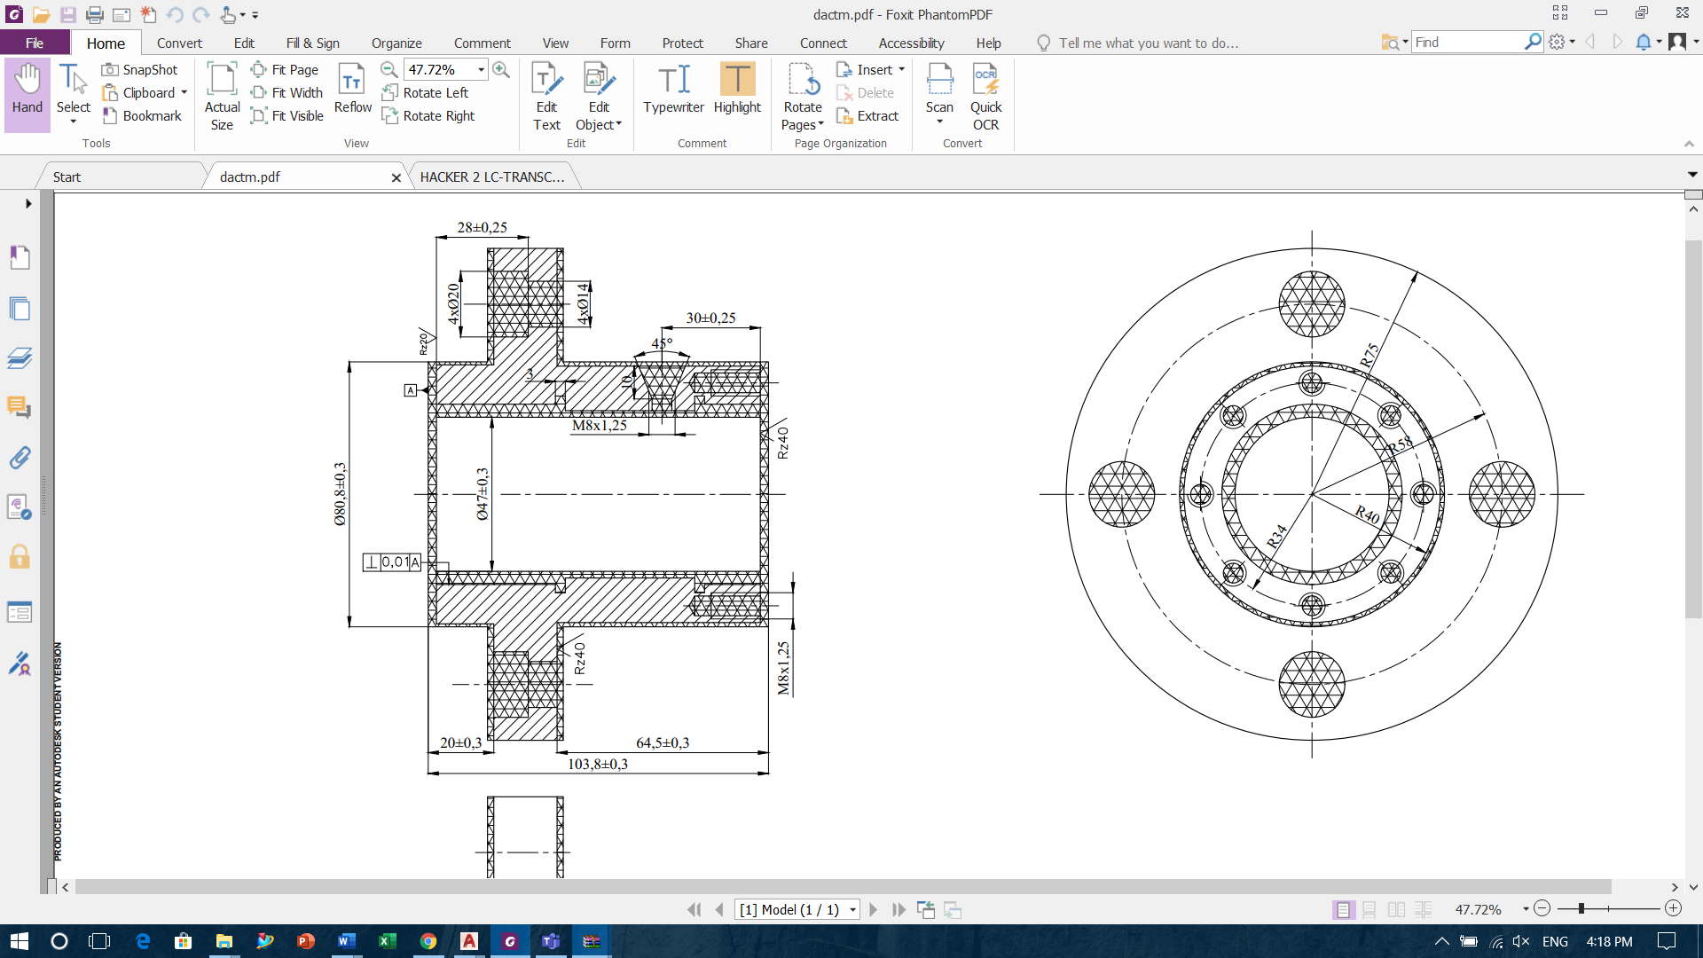1703x958 pixels.
Task: Activate Reflow view
Action: [x=352, y=89]
